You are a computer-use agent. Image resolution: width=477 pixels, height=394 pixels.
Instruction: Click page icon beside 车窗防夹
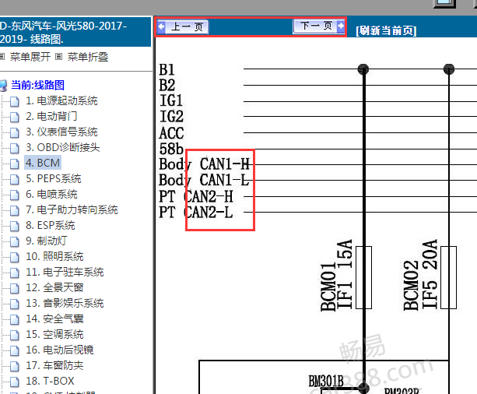point(14,366)
